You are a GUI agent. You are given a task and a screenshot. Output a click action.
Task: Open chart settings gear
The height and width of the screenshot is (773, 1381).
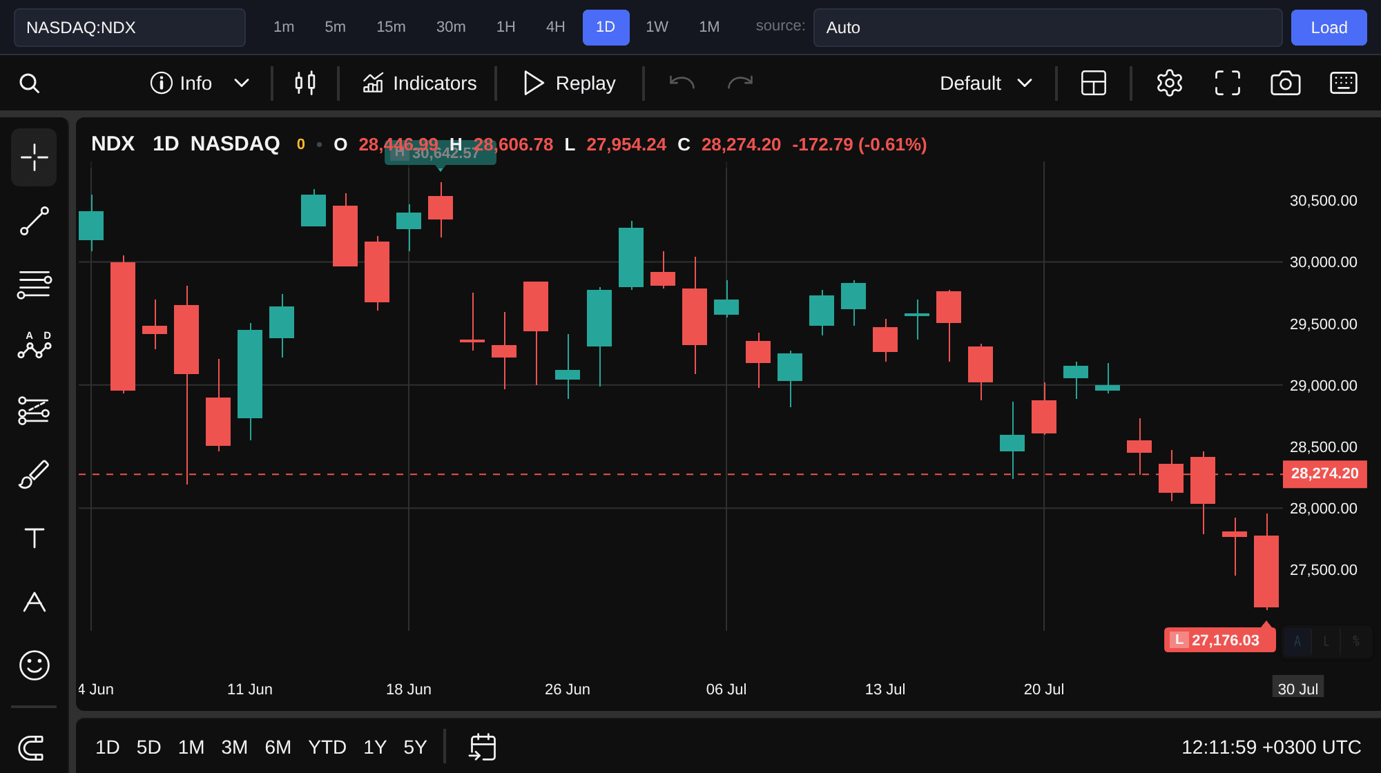(x=1170, y=84)
